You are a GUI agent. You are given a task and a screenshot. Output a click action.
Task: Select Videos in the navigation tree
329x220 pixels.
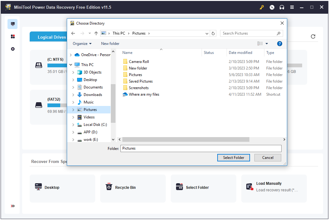(x=89, y=117)
